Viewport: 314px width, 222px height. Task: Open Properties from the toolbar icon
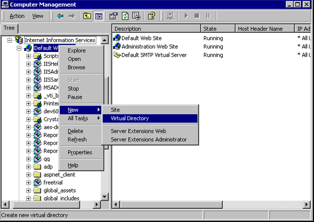pyautogui.click(x=114, y=16)
